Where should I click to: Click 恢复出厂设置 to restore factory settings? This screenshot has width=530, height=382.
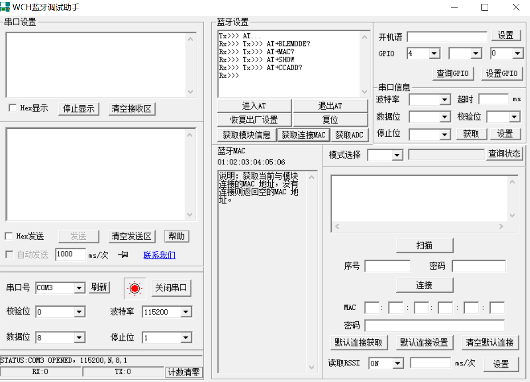point(254,119)
